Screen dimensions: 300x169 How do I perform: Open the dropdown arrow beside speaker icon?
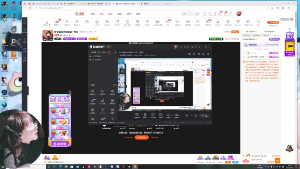tap(180, 115)
